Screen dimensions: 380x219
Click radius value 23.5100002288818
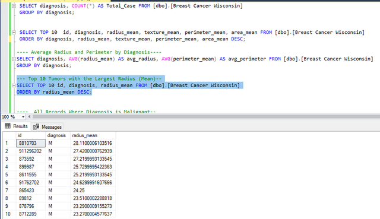click(x=93, y=198)
